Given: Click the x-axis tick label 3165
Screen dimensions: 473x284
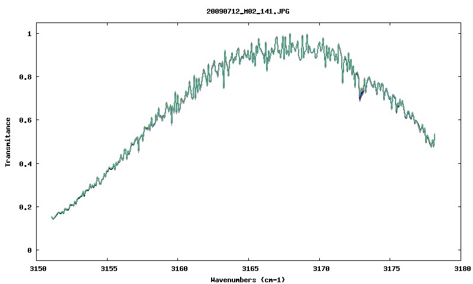Looking at the screenshot, I should [x=250, y=269].
